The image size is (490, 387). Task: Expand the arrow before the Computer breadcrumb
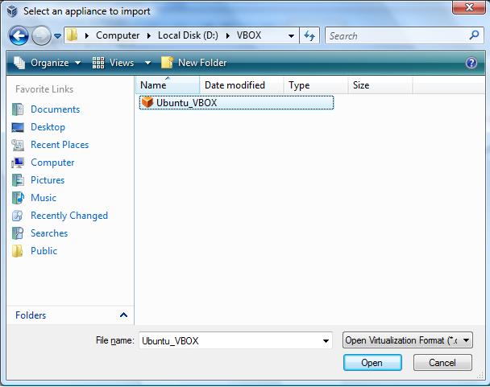[x=87, y=36]
